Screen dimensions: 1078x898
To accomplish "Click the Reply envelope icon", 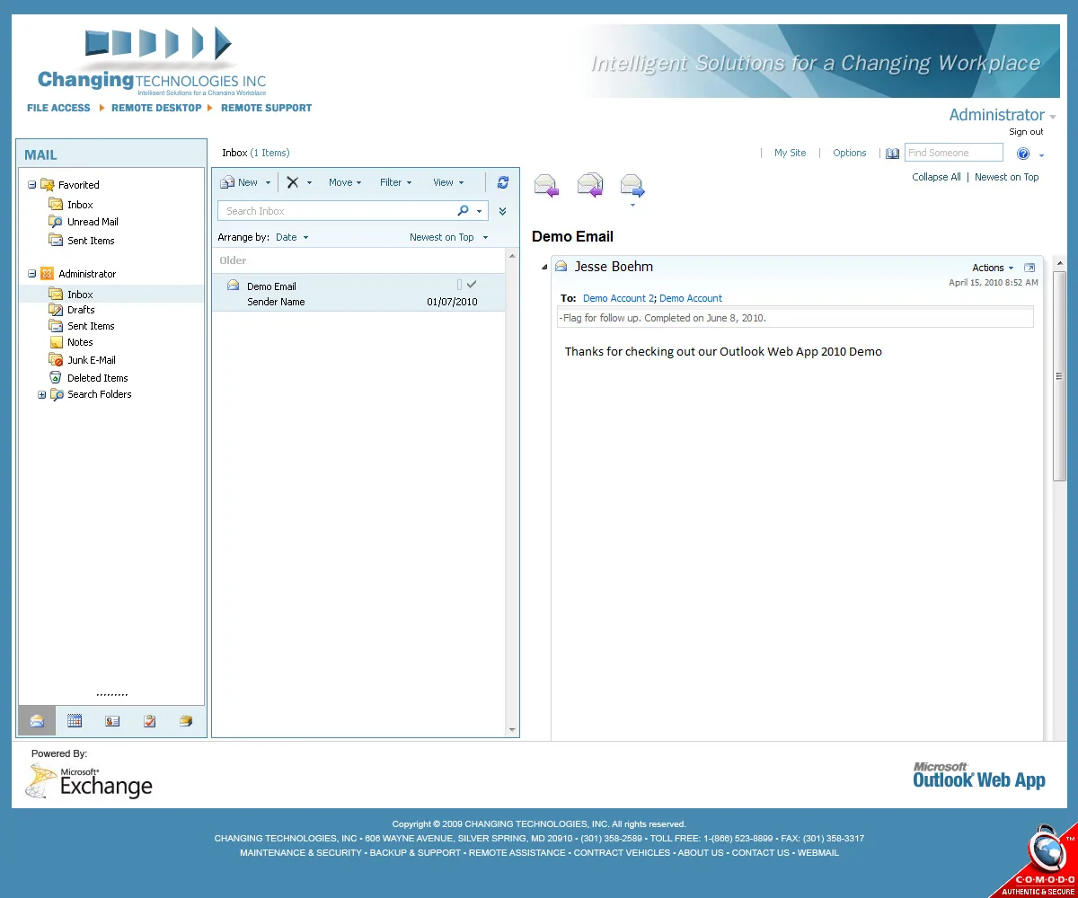I will click(x=546, y=186).
